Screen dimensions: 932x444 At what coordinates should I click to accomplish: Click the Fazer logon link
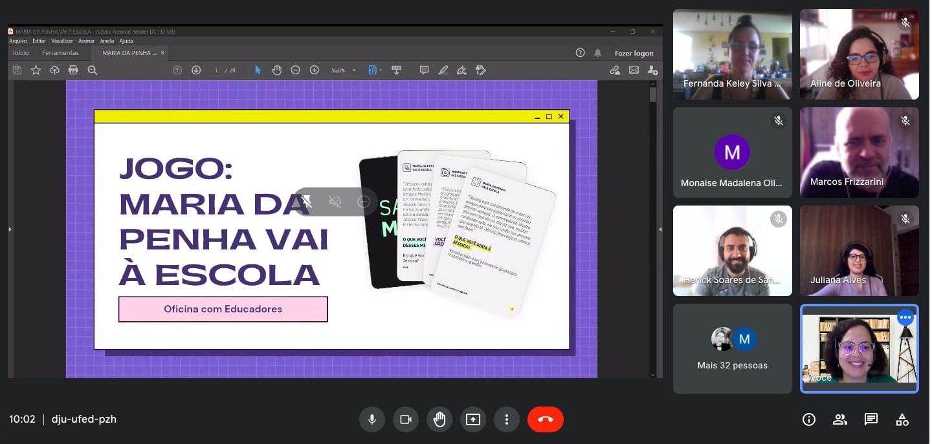[634, 53]
